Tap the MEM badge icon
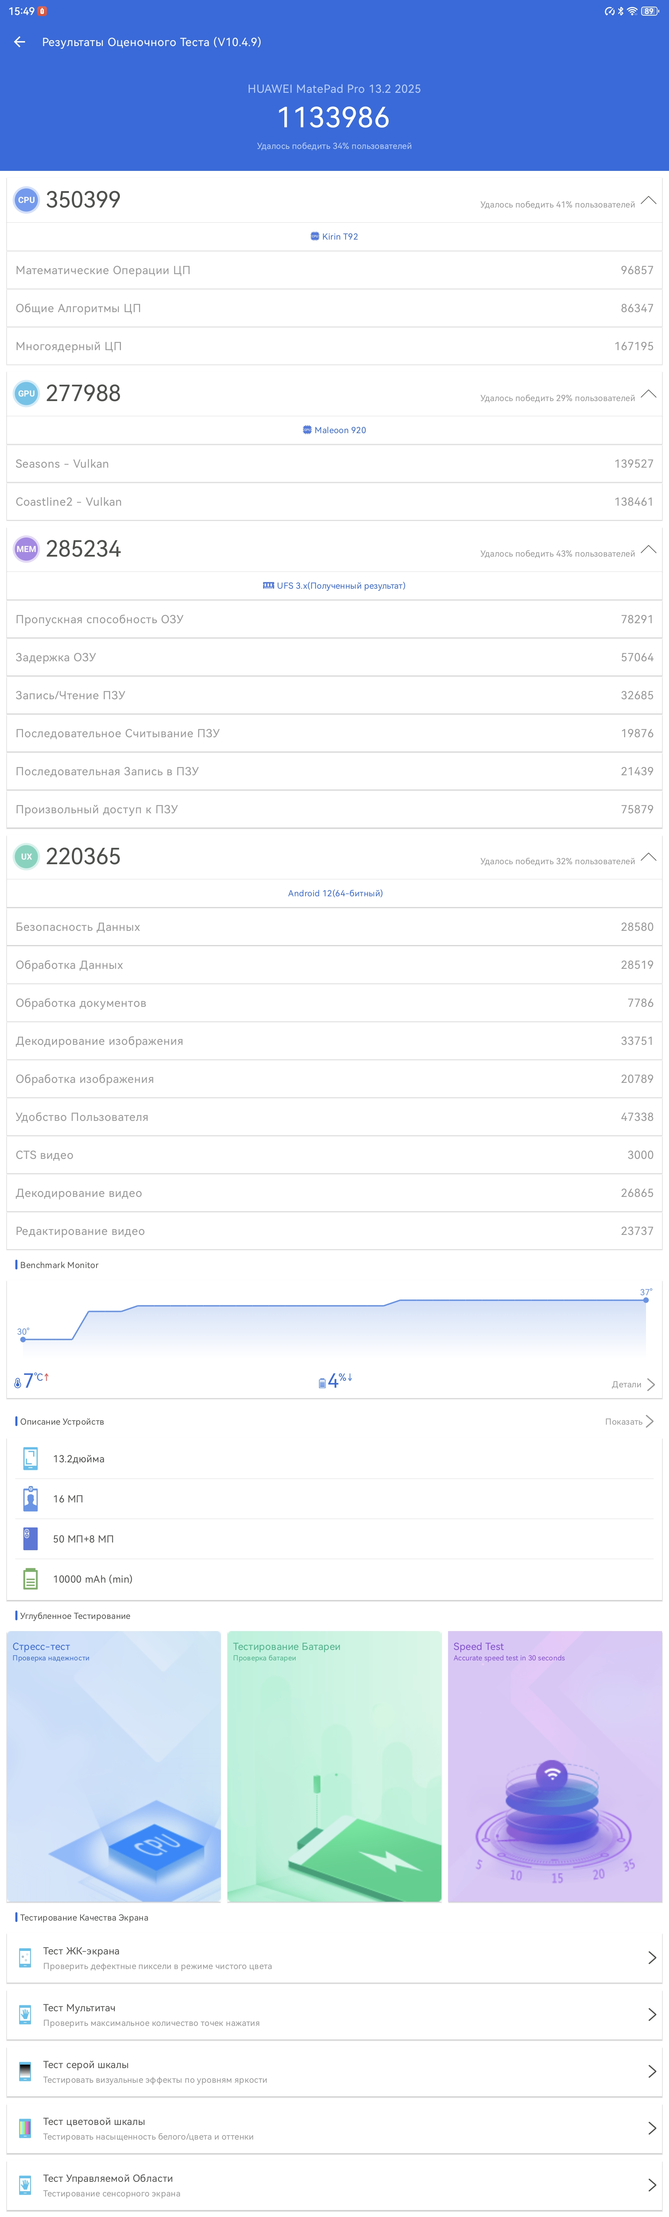This screenshot has height=2217, width=669. (27, 549)
